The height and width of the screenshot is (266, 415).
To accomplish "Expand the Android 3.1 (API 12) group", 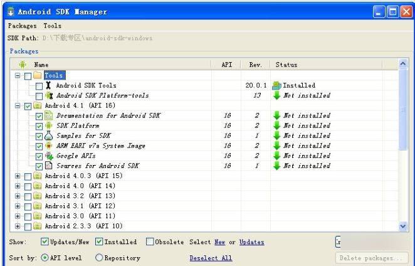I will (x=18, y=206).
